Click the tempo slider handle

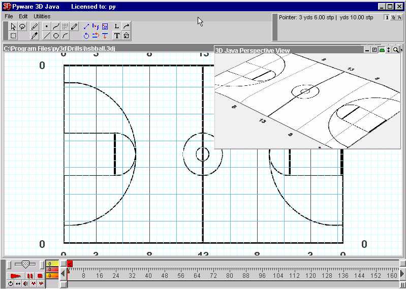pos(25,264)
